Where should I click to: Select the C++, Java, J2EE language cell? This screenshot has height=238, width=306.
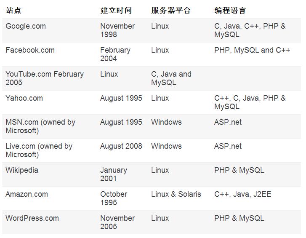coord(242,194)
